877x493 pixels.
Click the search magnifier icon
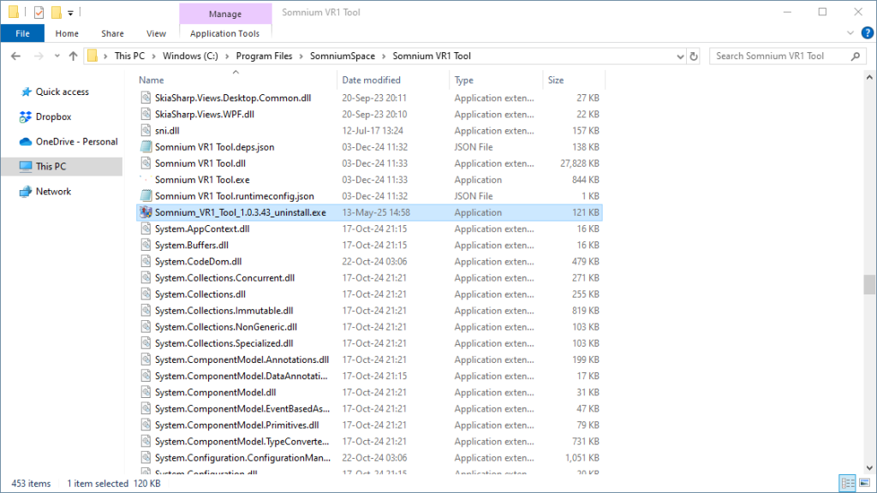click(x=856, y=56)
